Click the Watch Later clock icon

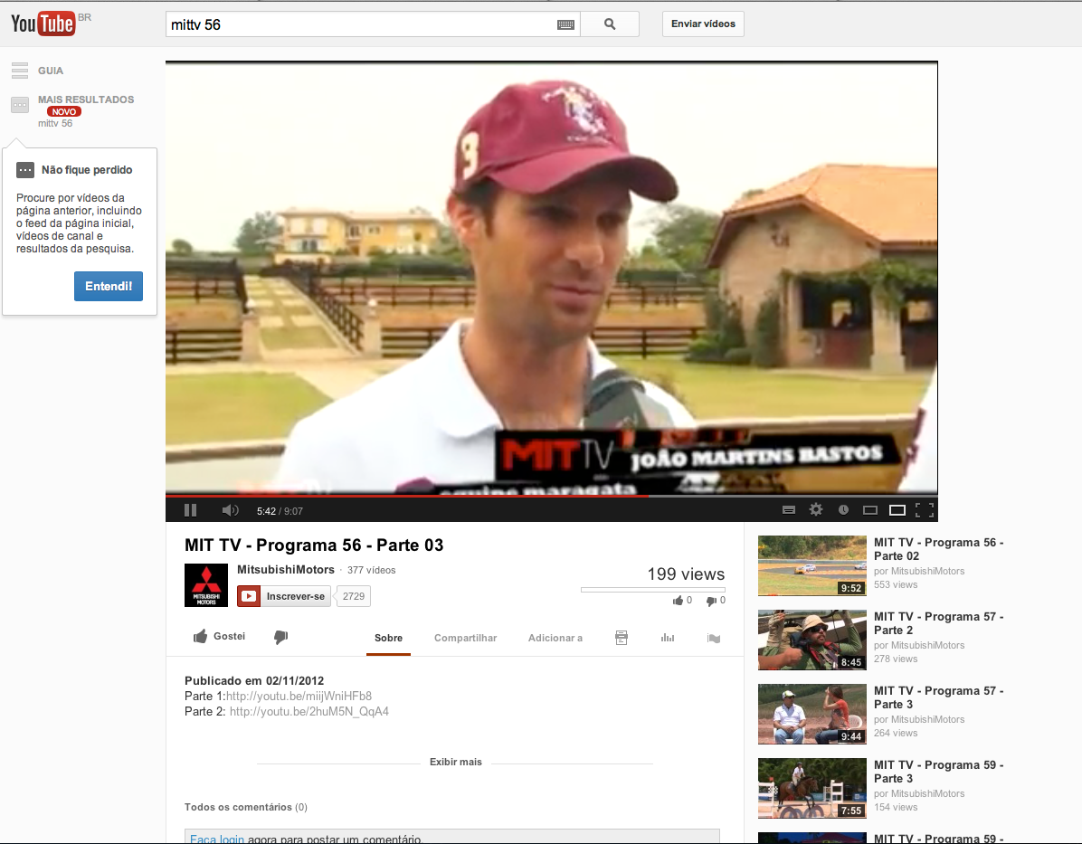843,510
